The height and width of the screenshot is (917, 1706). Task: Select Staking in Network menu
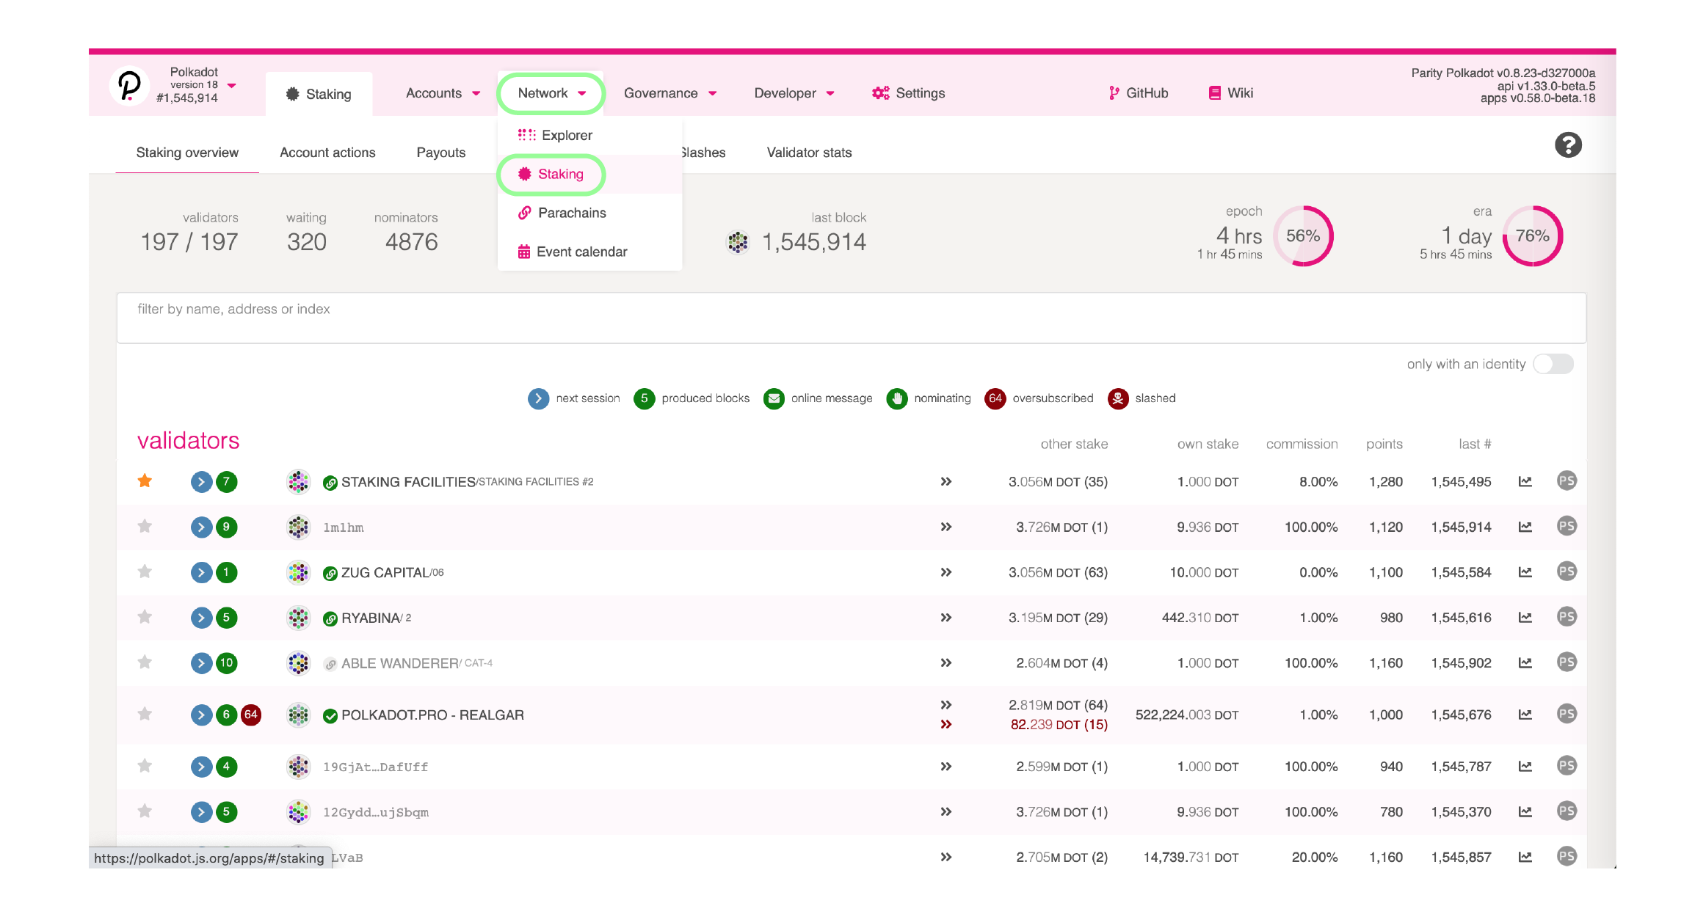click(589, 174)
